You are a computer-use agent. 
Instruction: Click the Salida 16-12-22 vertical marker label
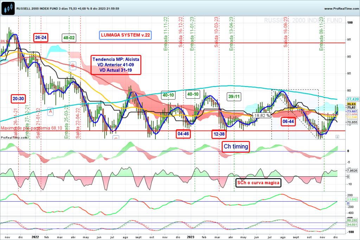point(180,32)
